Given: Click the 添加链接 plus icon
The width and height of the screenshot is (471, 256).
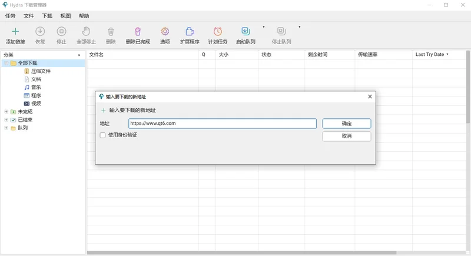Looking at the screenshot, I should coord(15,31).
